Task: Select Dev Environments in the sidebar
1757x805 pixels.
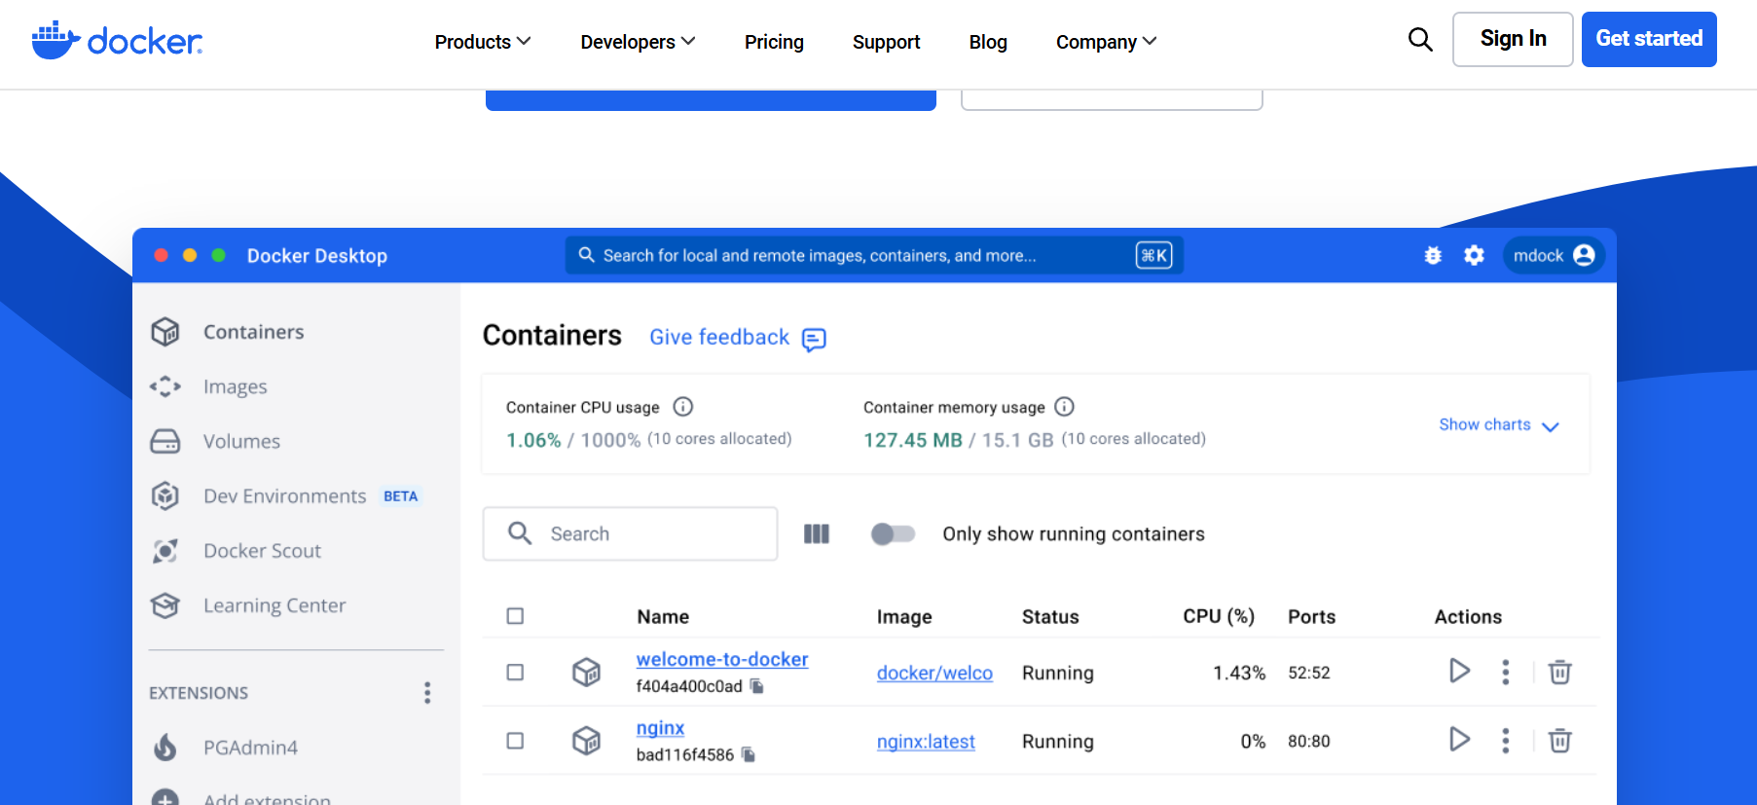Action: [284, 496]
